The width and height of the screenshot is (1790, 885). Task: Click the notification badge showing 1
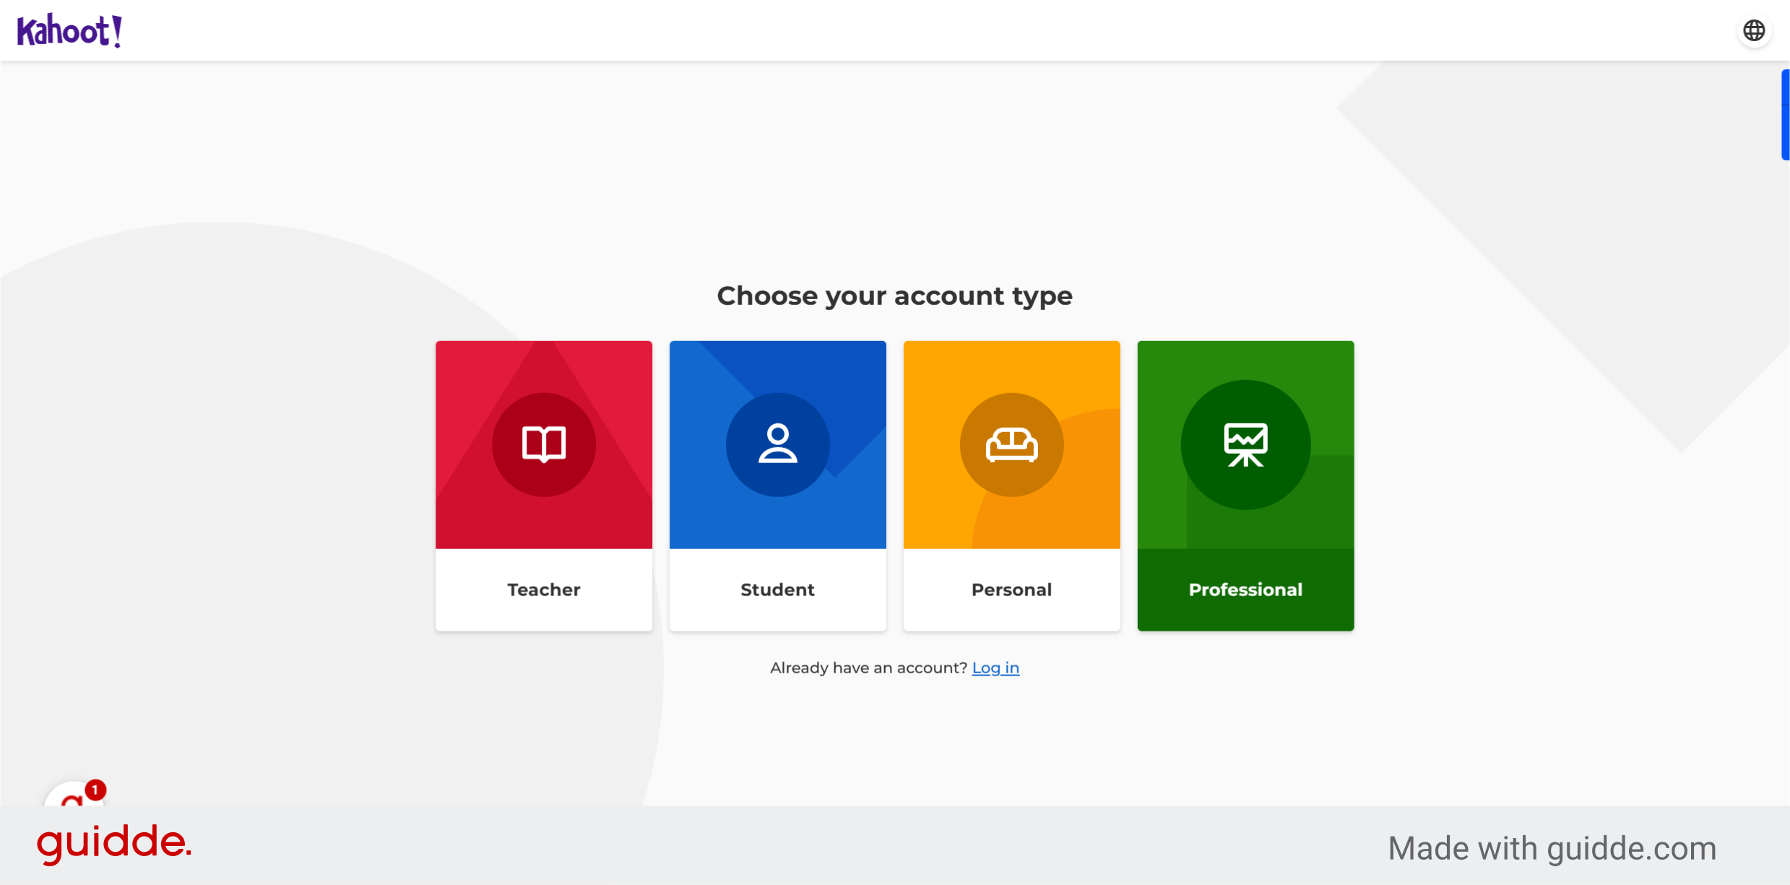(x=94, y=789)
